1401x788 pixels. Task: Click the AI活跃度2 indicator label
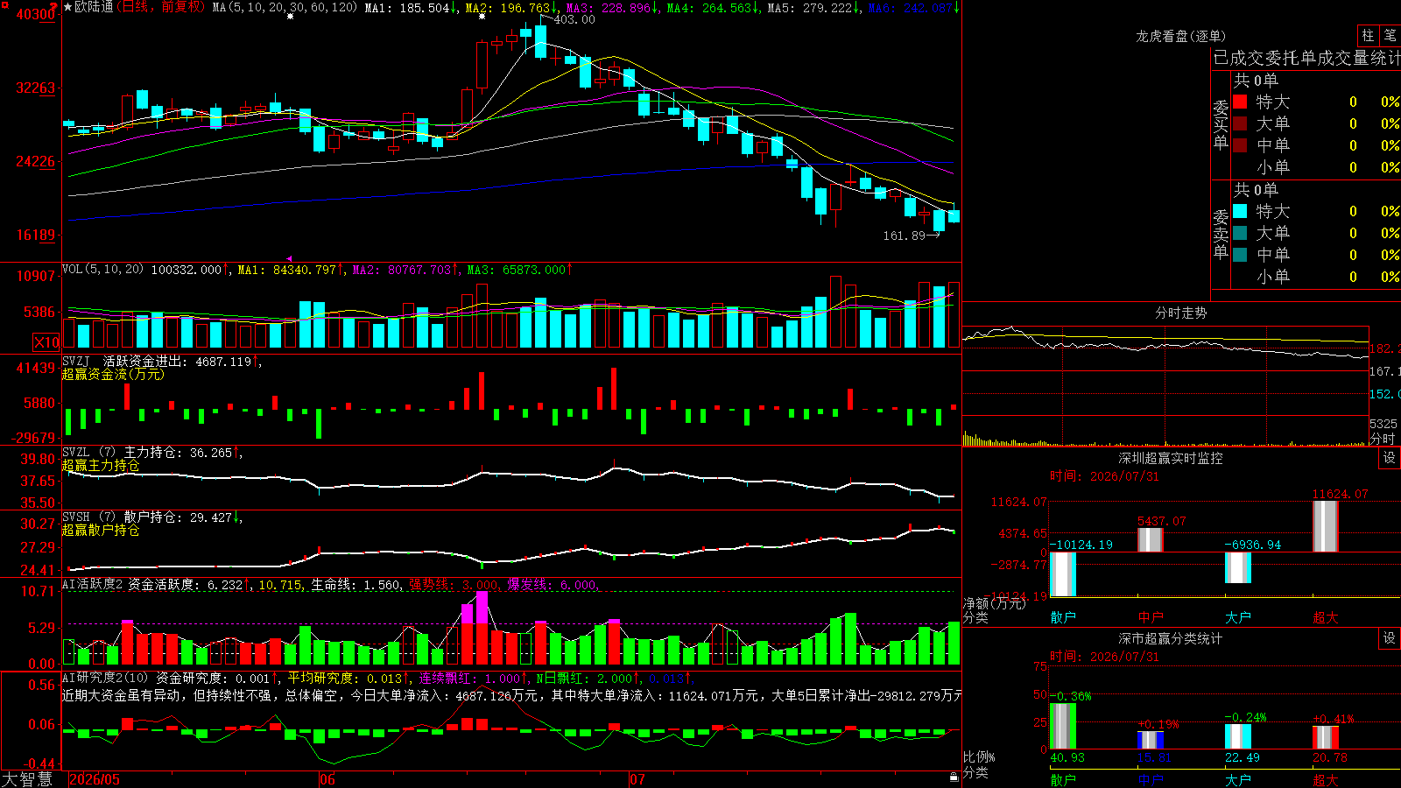pos(92,584)
